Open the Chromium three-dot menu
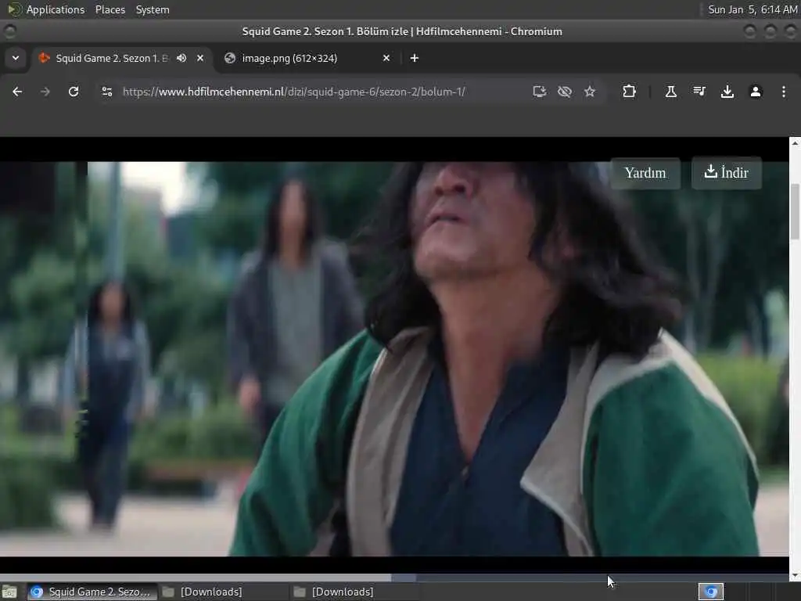 pos(784,92)
